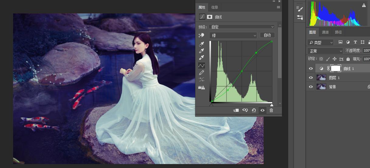Image resolution: width=370 pixels, height=168 pixels.
Task: Click the white point input slider triangle
Action: point(272,105)
